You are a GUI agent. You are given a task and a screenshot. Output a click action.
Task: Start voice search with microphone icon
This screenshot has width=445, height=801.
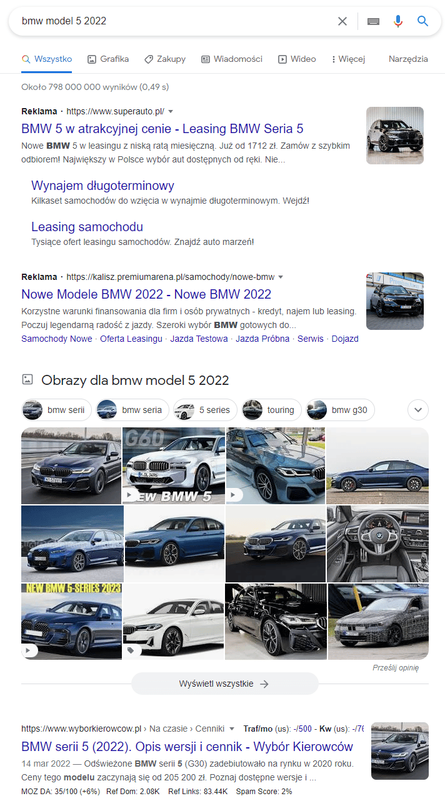(x=398, y=21)
